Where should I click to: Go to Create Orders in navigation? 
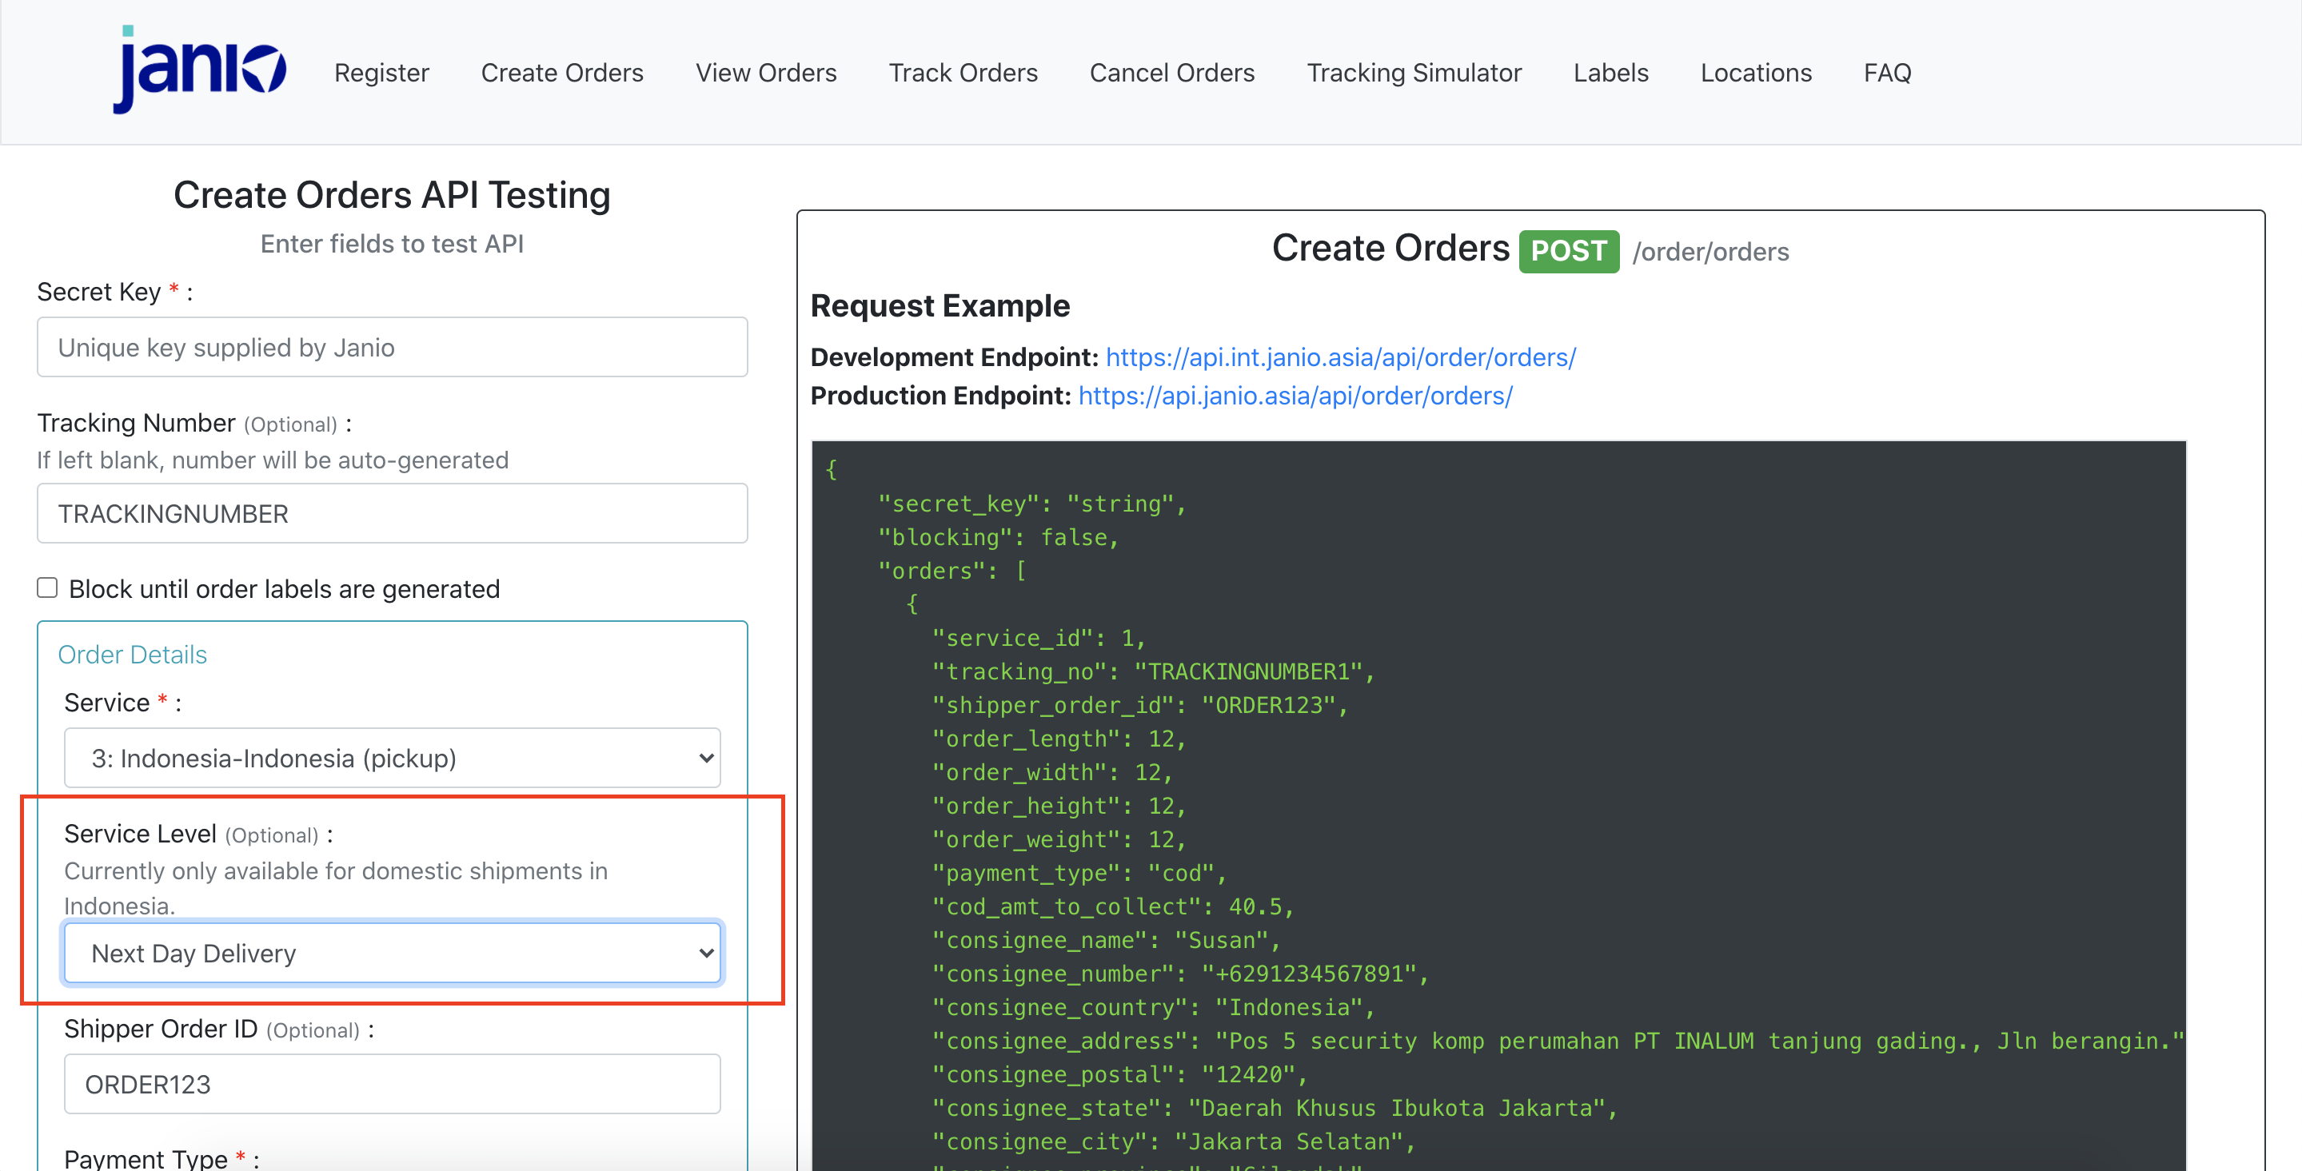562,73
